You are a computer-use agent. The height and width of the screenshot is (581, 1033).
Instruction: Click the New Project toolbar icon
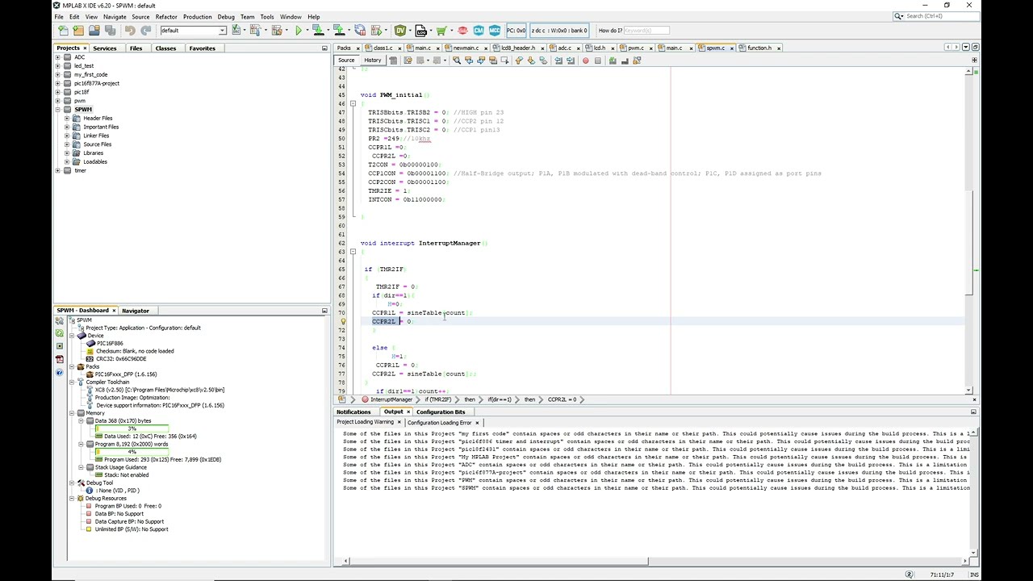(78, 31)
